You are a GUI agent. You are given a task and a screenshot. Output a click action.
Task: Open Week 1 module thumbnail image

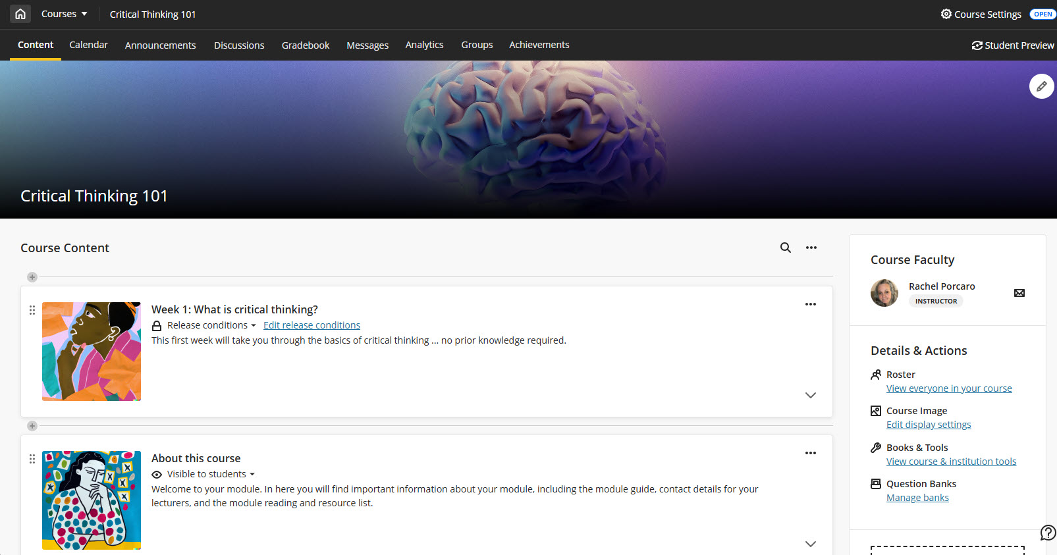point(92,352)
